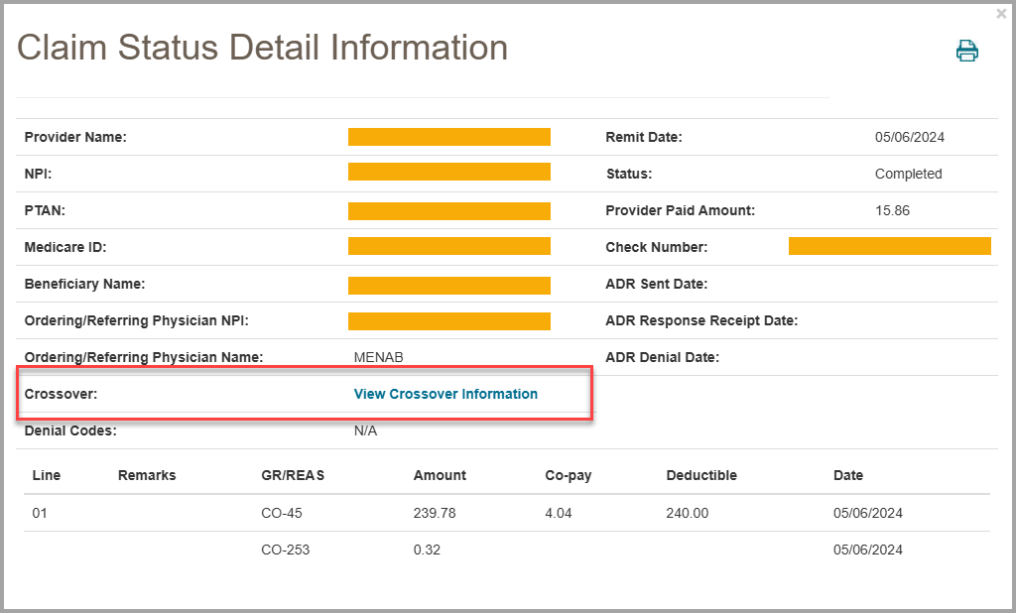This screenshot has height=613, width=1016.
Task: Open the View Crossover Information link
Action: [x=445, y=394]
